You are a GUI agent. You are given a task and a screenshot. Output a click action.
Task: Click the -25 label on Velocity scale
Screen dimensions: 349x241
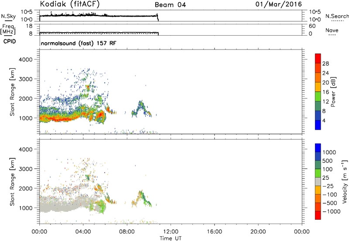coord(328,186)
